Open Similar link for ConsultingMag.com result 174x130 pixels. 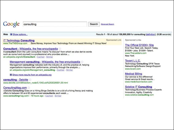pyautogui.click(x=58, y=96)
